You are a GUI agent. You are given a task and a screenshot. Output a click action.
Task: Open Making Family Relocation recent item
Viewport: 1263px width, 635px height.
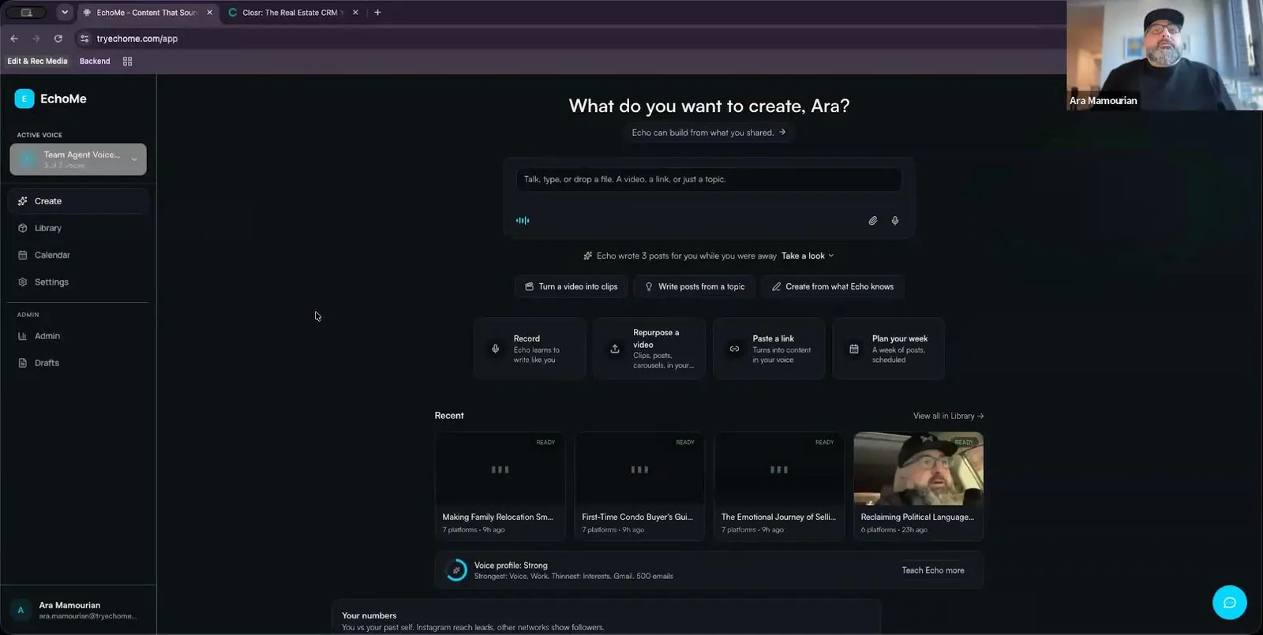[x=500, y=486]
